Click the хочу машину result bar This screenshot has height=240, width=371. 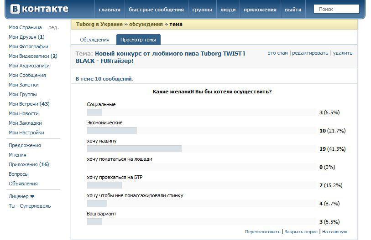click(201, 148)
